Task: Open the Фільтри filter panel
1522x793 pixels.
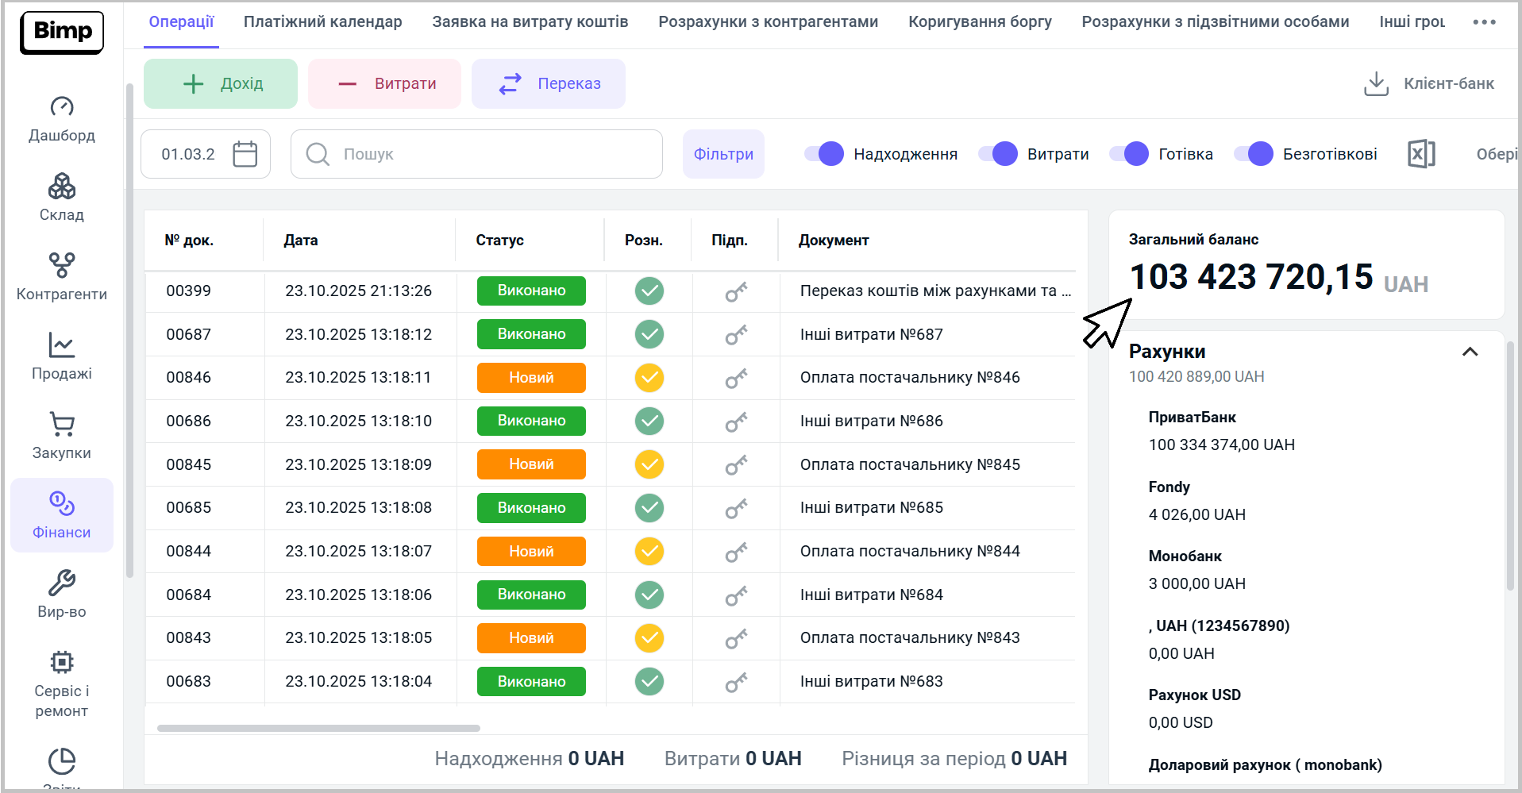Action: tap(723, 154)
